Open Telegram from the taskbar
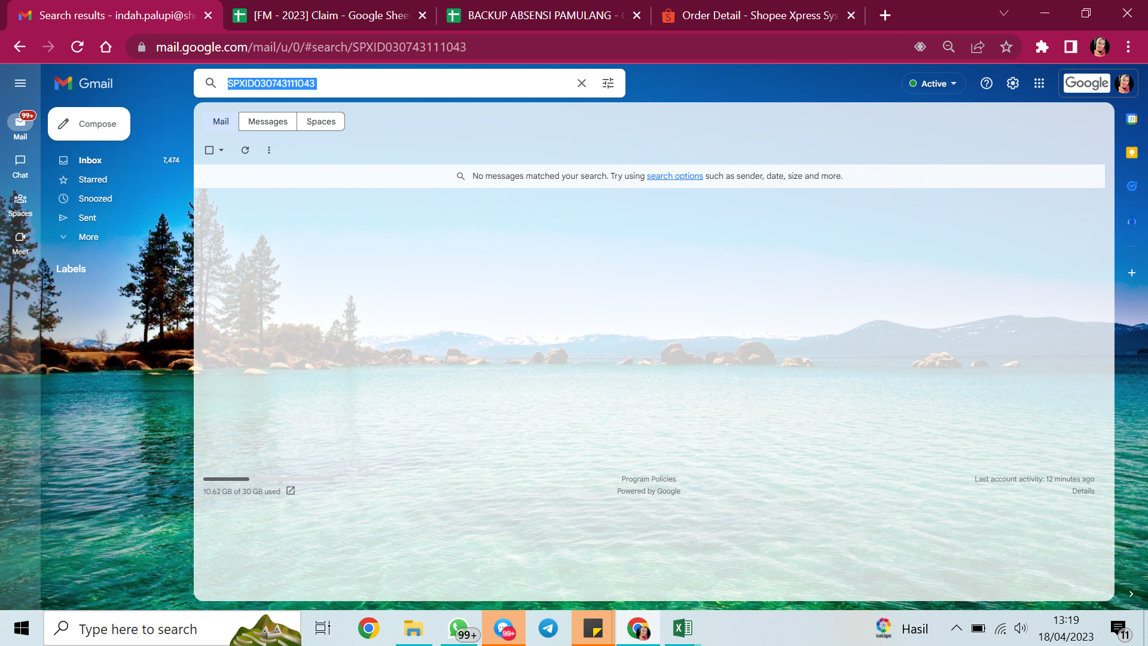 coord(548,629)
